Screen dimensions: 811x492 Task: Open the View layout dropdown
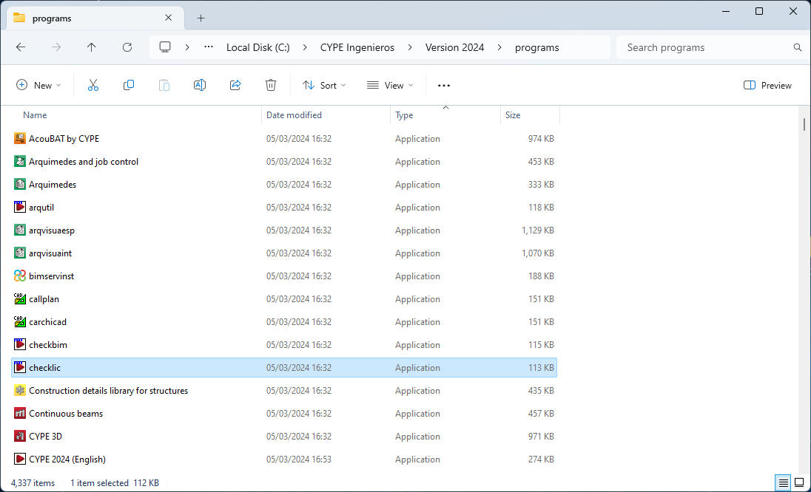tap(390, 85)
